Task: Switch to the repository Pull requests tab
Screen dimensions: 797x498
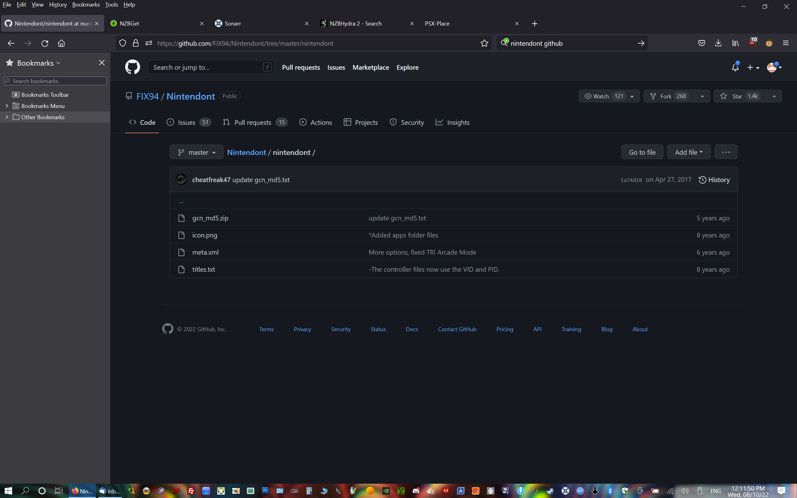Action: click(x=255, y=122)
